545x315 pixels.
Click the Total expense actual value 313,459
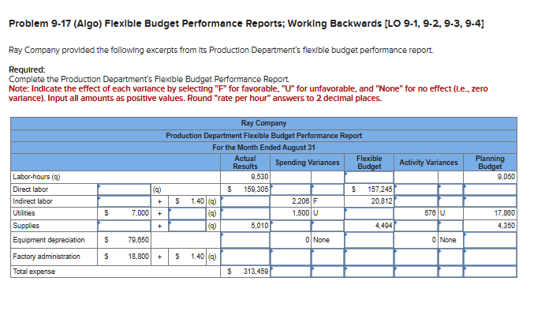coord(256,272)
